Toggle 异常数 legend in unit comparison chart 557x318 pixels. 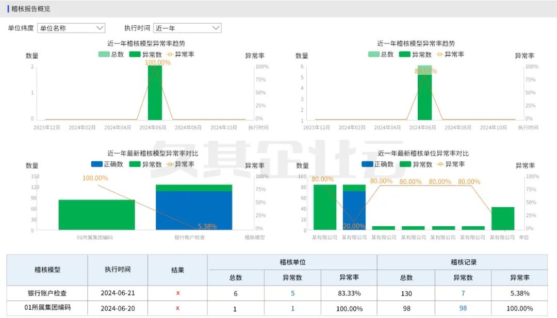pos(416,164)
